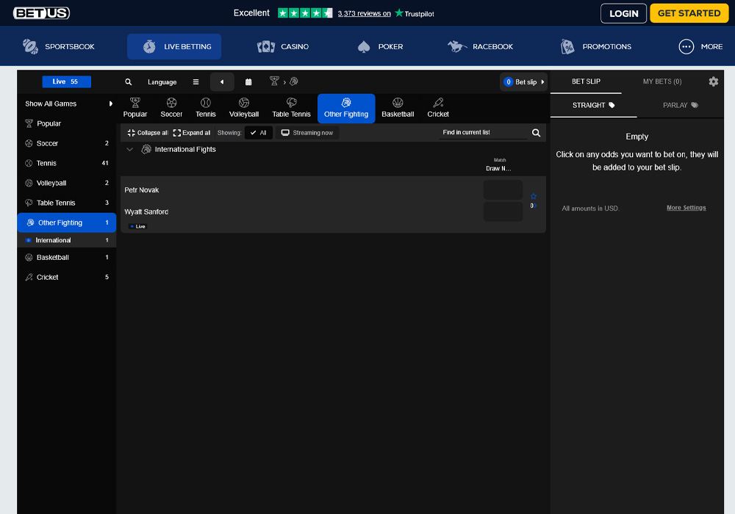The width and height of the screenshot is (735, 514).
Task: Open More Settings link in bet slip
Action: click(686, 207)
